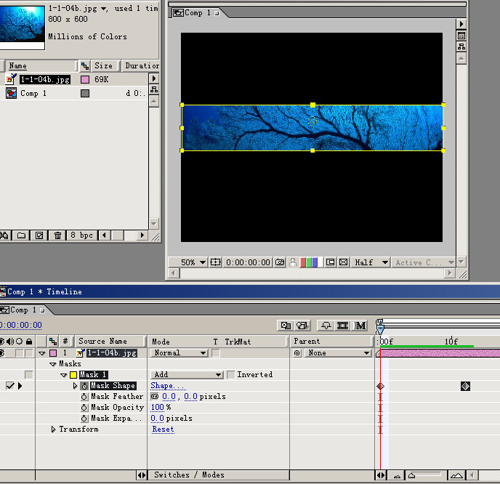This screenshot has height=484, width=500.
Task: Click the region of interest icon
Action: coord(331,262)
